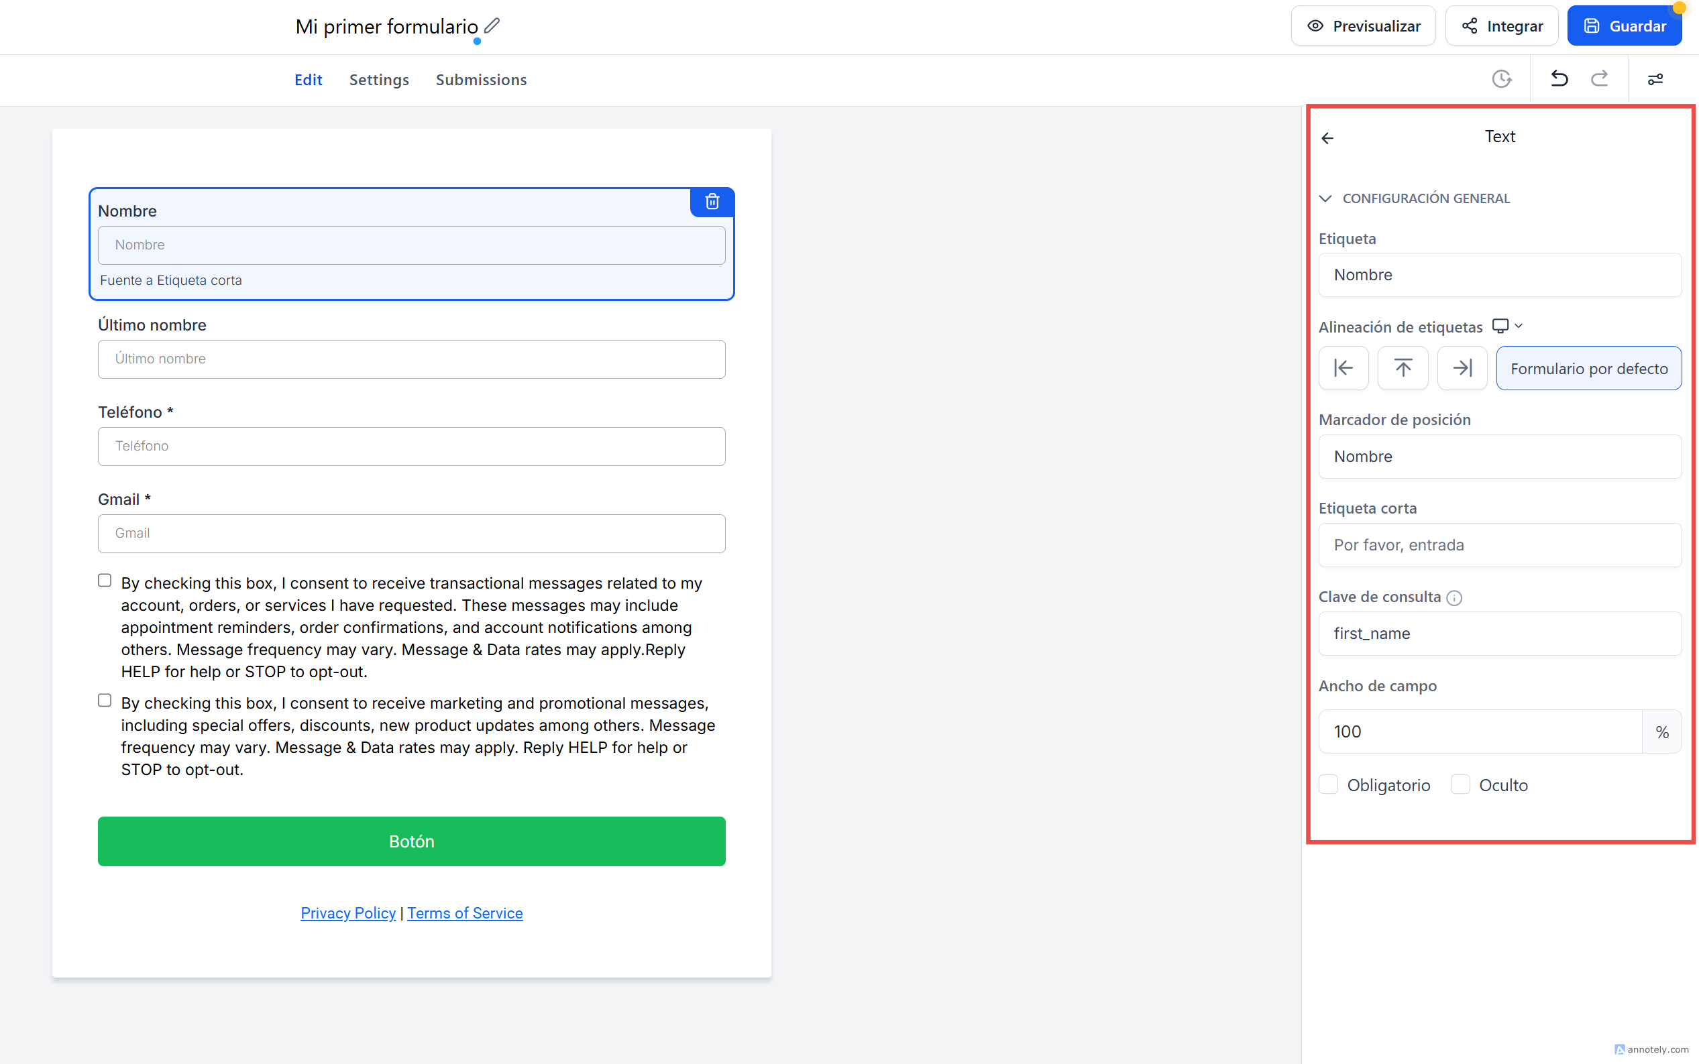Screen dimensions: 1699x1064
Task: Open the sliders settings icon
Action: point(1655,80)
